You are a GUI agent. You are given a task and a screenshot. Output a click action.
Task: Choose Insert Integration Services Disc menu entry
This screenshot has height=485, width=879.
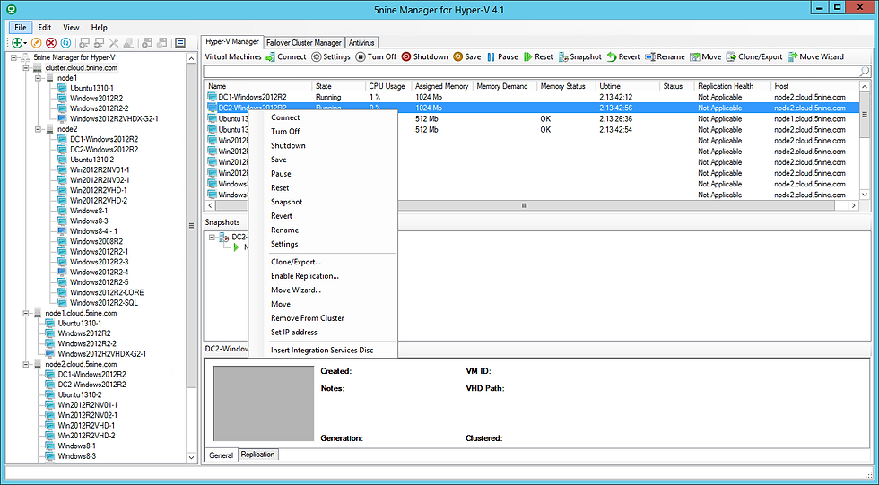(324, 350)
